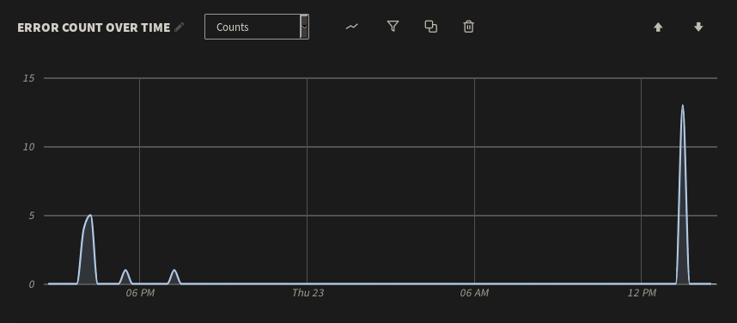This screenshot has height=323, width=737.
Task: Edit the Error Count Over Time title
Action: click(179, 27)
